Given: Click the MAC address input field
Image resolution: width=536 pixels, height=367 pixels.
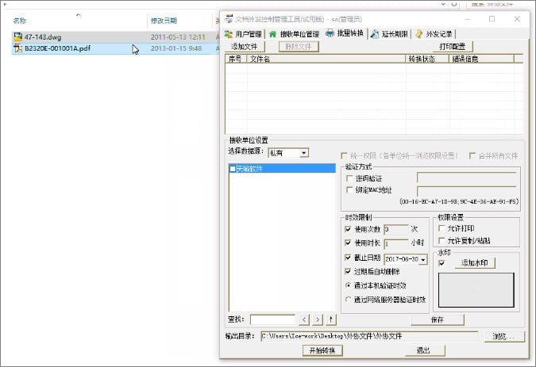Looking at the screenshot, I should point(466,191).
